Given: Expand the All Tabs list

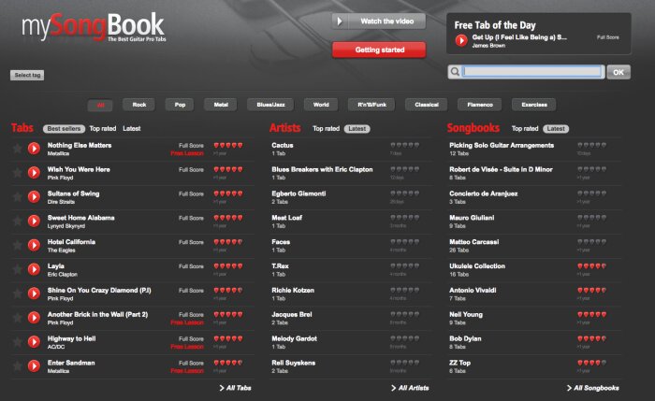Looking at the screenshot, I should 235,388.
